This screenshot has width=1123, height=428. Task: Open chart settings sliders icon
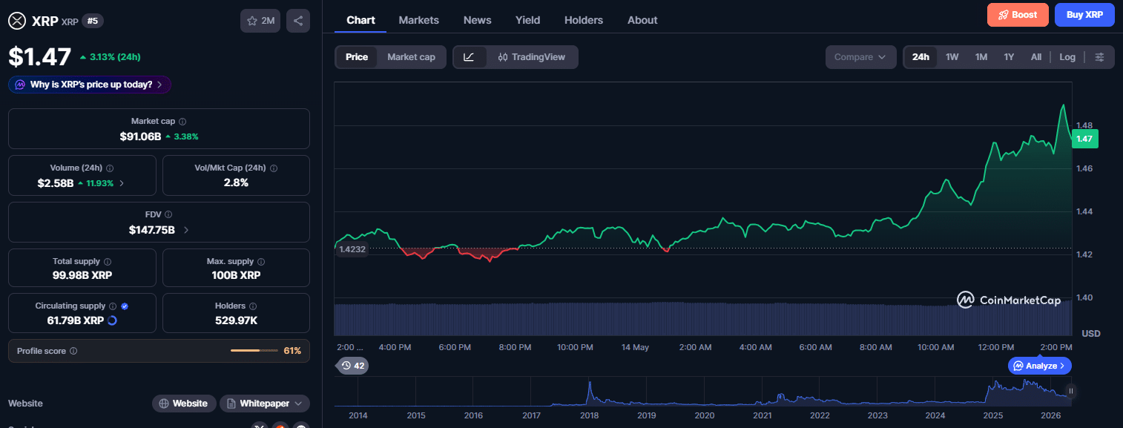pyautogui.click(x=1100, y=57)
